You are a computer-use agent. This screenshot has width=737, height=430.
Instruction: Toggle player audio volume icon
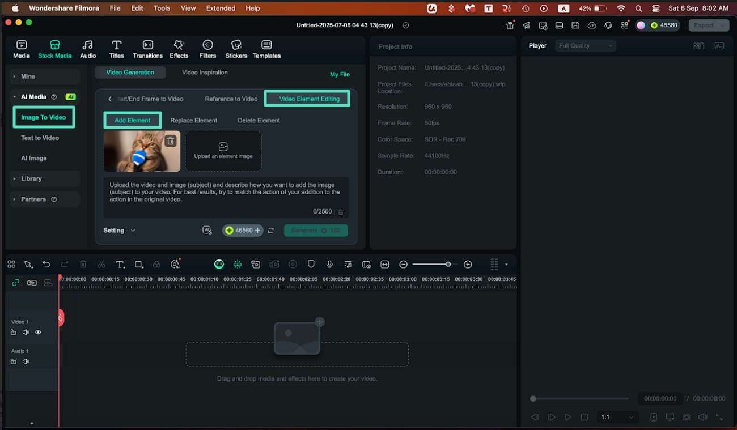tap(703, 417)
